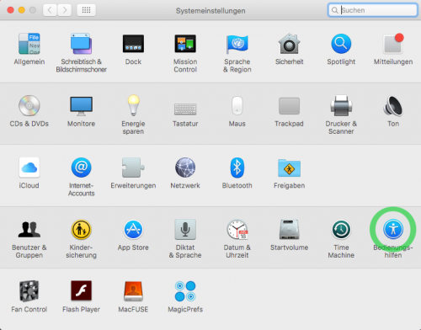Open the Flash Player pane
The height and width of the screenshot is (330, 421).
click(x=81, y=290)
